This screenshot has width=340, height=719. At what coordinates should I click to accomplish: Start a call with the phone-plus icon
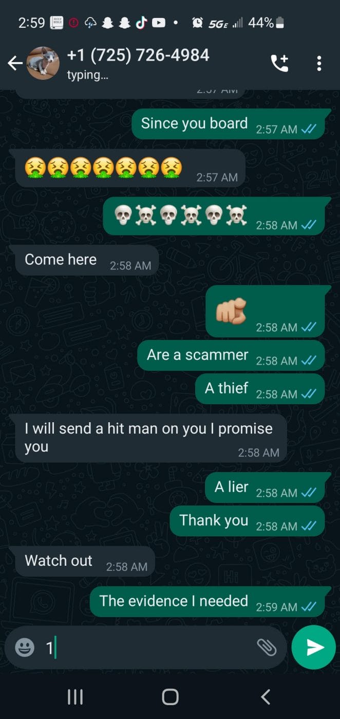[x=279, y=63]
